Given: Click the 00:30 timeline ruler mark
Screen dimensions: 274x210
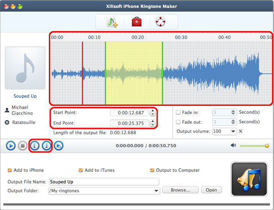Looking at the screenshot, I should (x=181, y=37).
